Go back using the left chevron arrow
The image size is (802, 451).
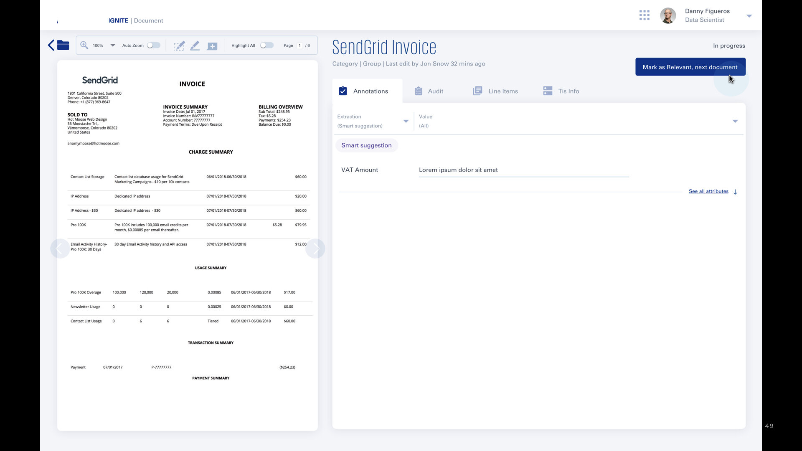51,45
